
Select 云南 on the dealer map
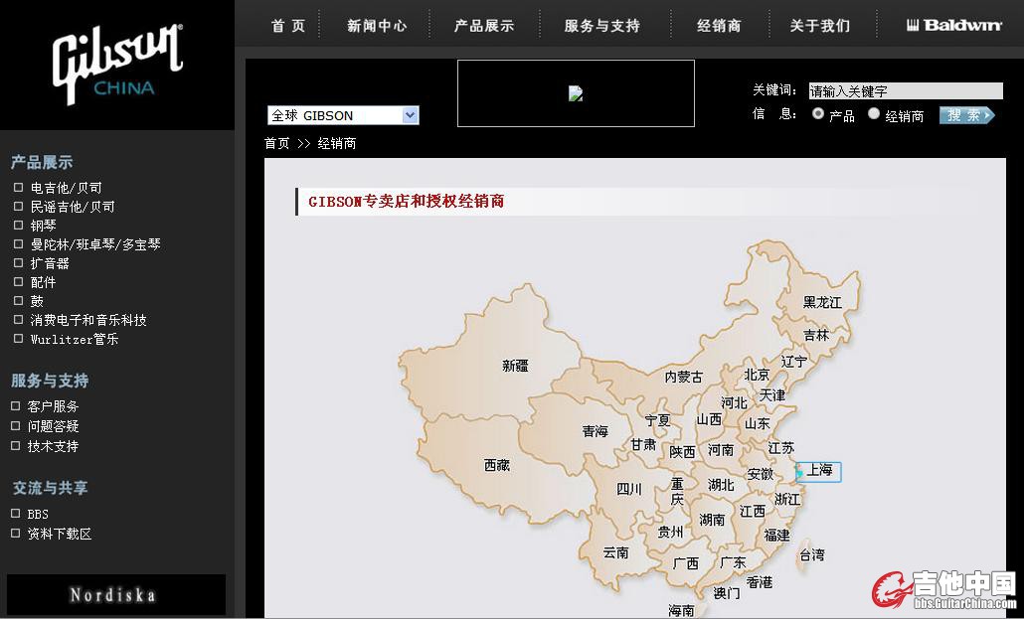[x=615, y=553]
